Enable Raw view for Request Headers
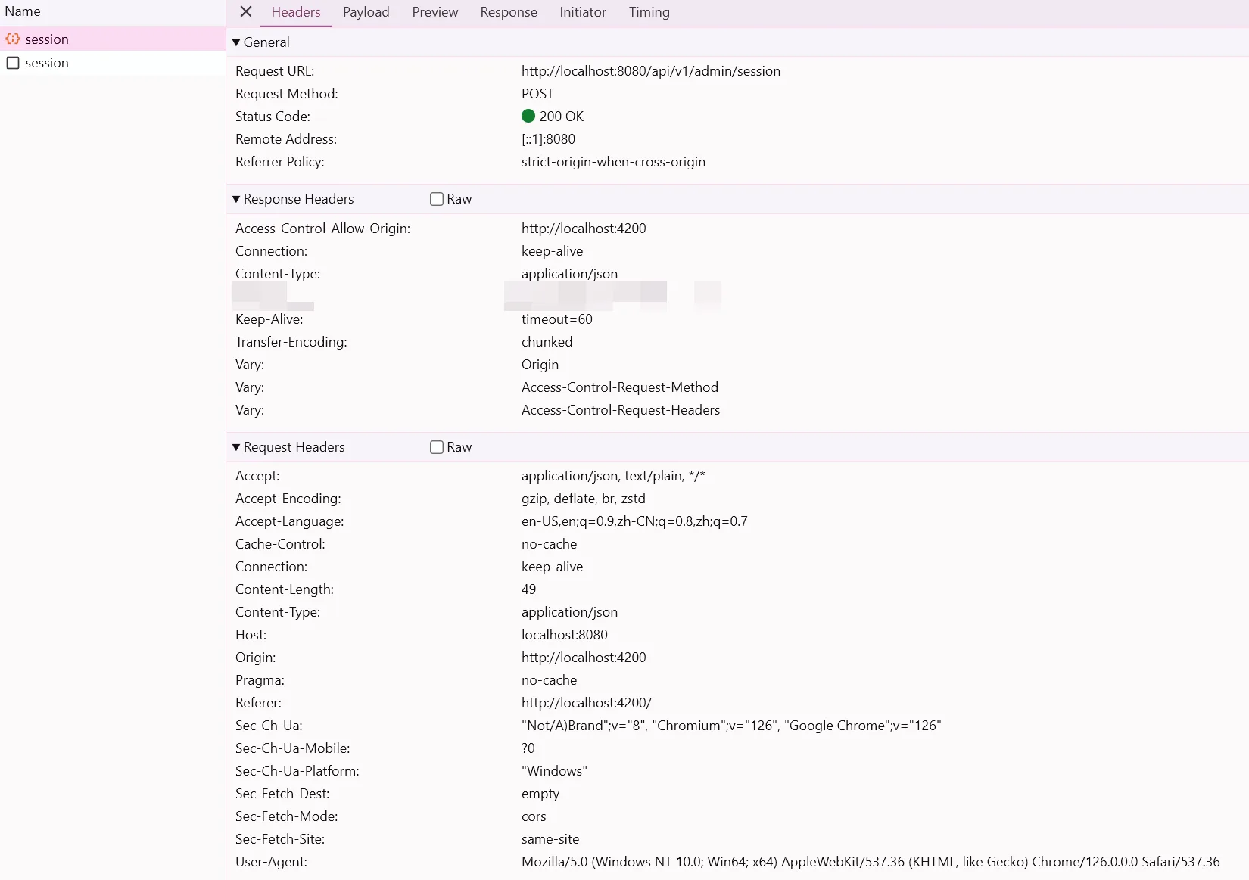 click(437, 447)
